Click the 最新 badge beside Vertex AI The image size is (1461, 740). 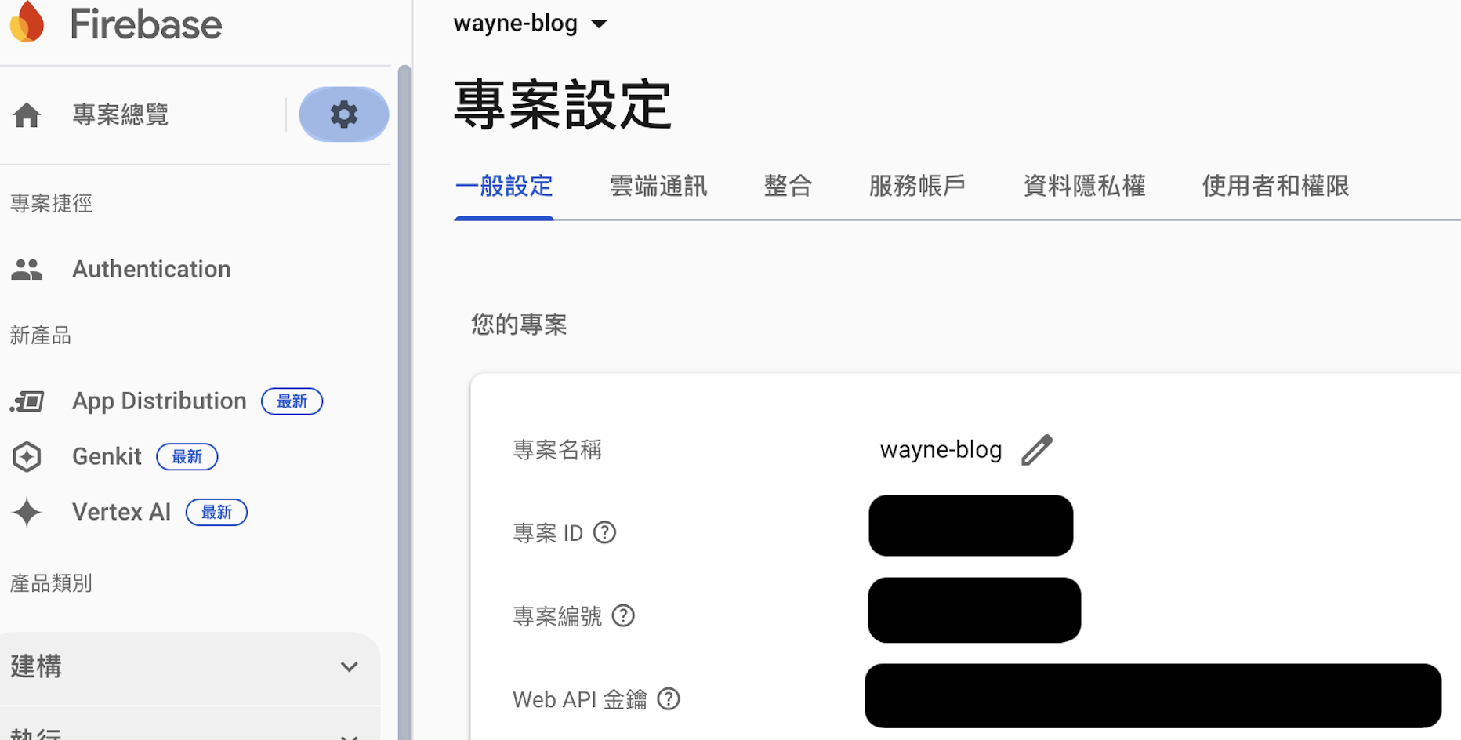216,513
